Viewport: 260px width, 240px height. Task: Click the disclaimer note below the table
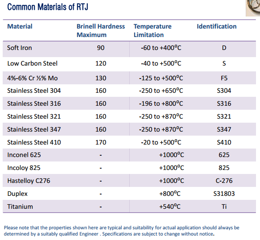coord(122,231)
